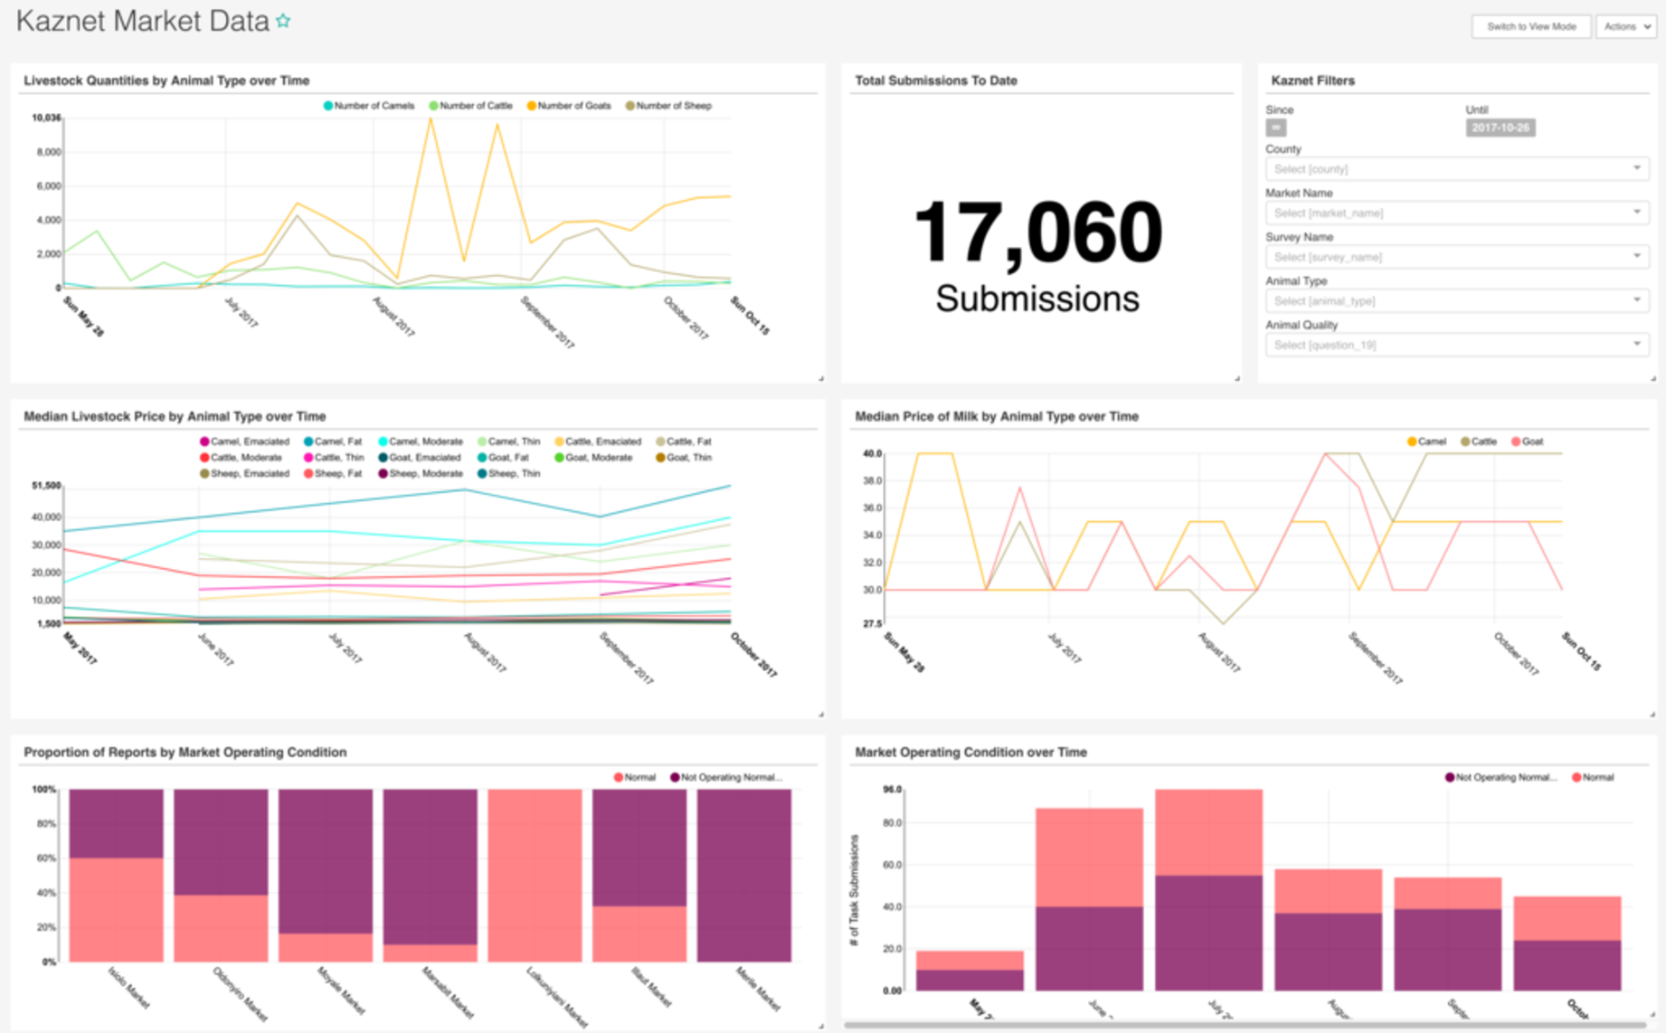Click Proportion of Reports by Market Operating Condition title
1666x1033 pixels.
click(185, 752)
